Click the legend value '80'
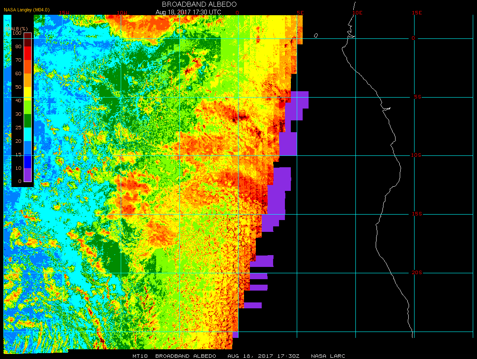This screenshot has width=477, height=359. click(x=18, y=46)
